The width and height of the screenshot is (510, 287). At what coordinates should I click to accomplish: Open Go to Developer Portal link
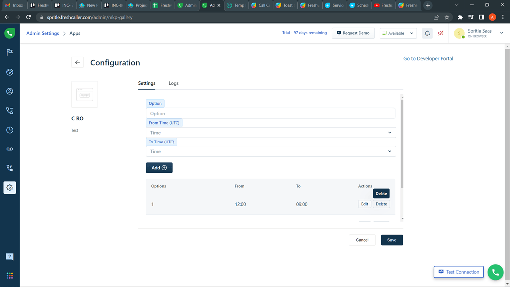(428, 58)
